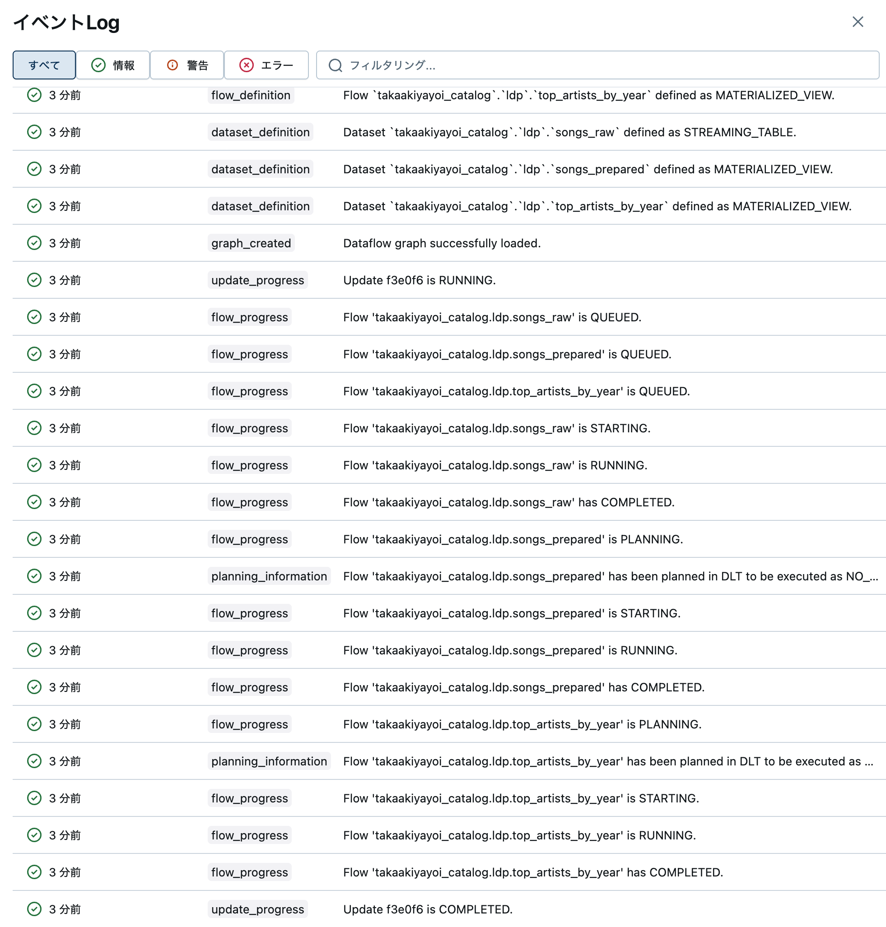Expand the planning_information entry for songs_prepared
Screen dimensions: 886x927
click(x=269, y=576)
